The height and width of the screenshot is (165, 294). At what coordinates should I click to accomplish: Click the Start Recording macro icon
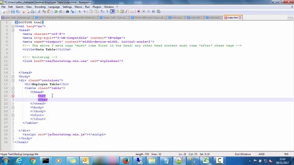tap(139, 11)
